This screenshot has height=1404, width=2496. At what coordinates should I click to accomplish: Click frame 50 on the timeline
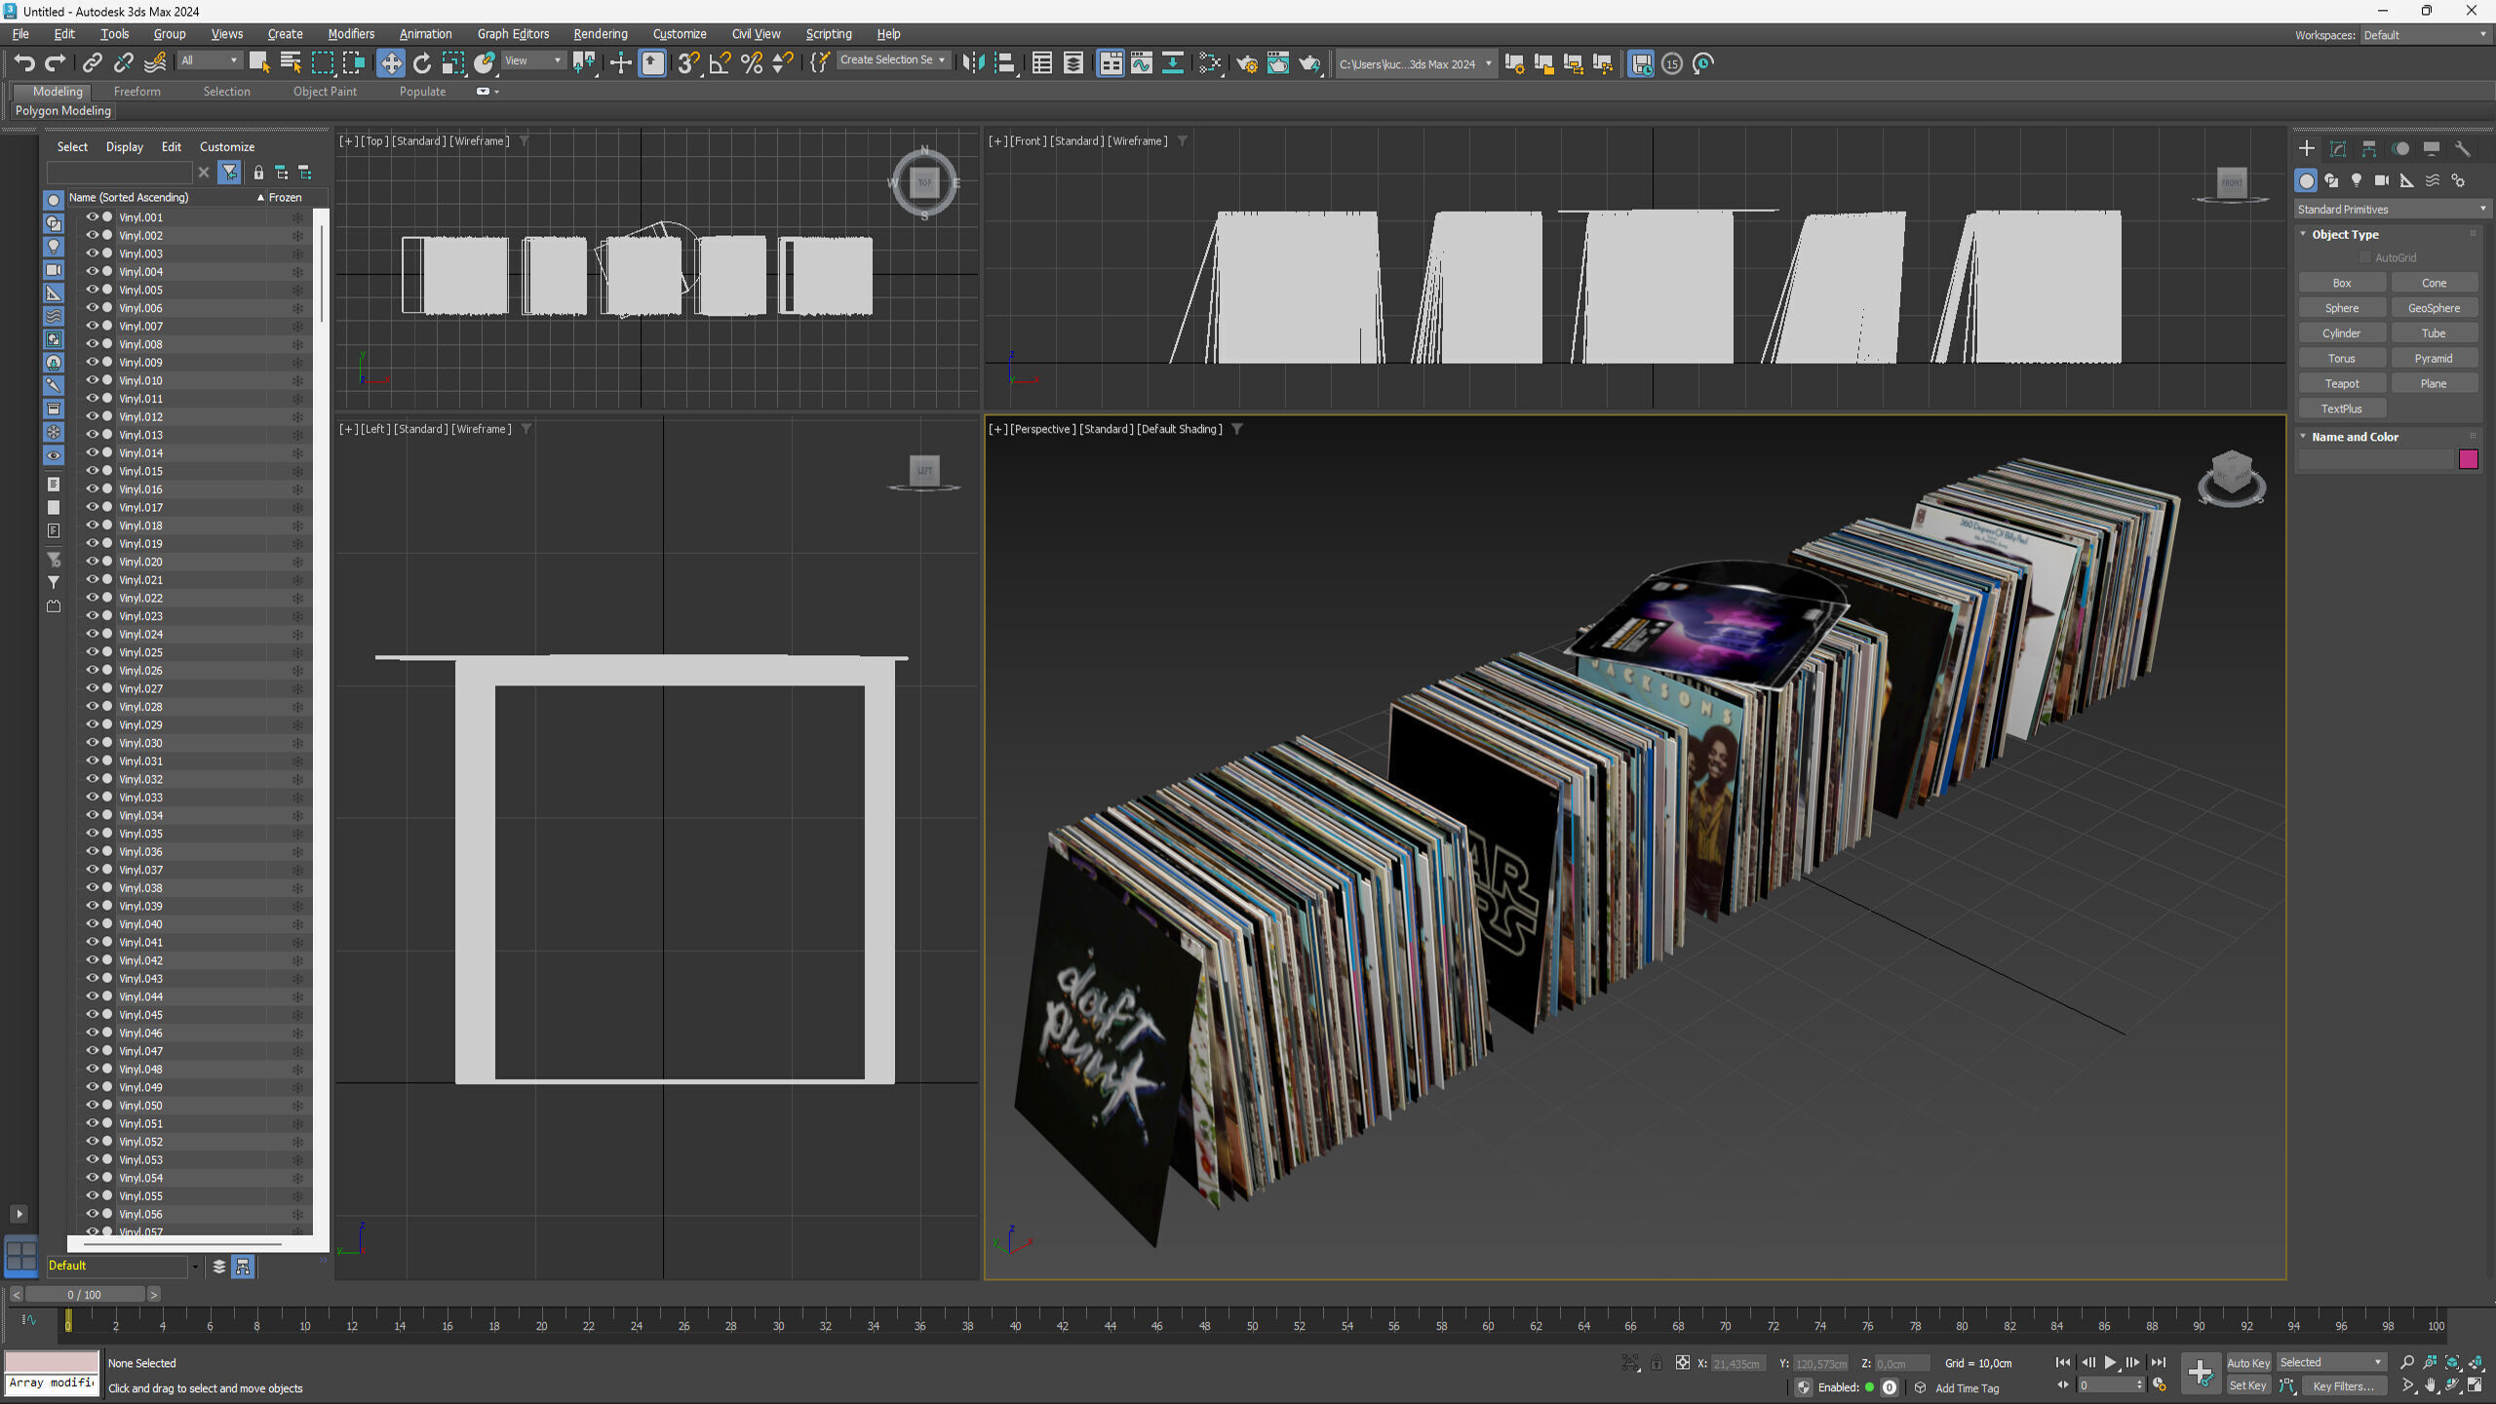pyautogui.click(x=1252, y=1325)
